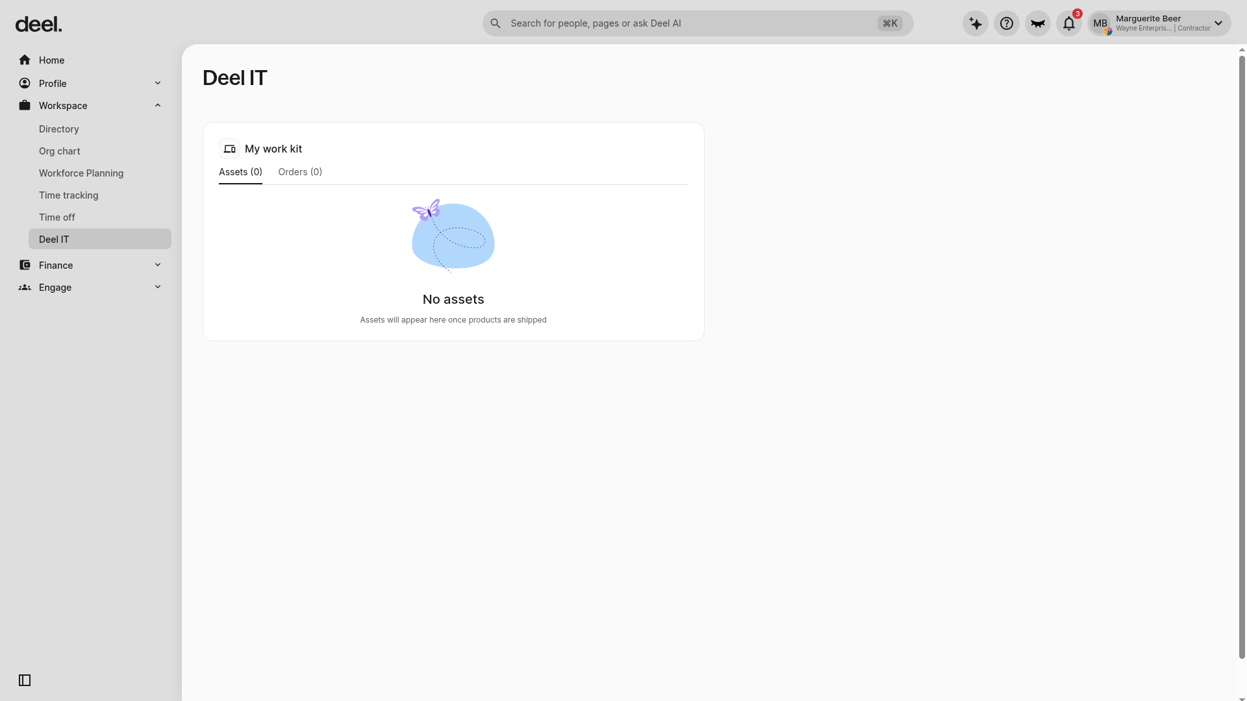
Task: Expand the Engage section chevron
Action: click(158, 287)
